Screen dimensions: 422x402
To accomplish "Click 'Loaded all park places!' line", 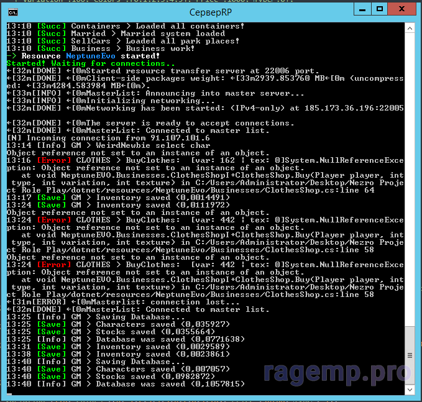I will 123,41.
